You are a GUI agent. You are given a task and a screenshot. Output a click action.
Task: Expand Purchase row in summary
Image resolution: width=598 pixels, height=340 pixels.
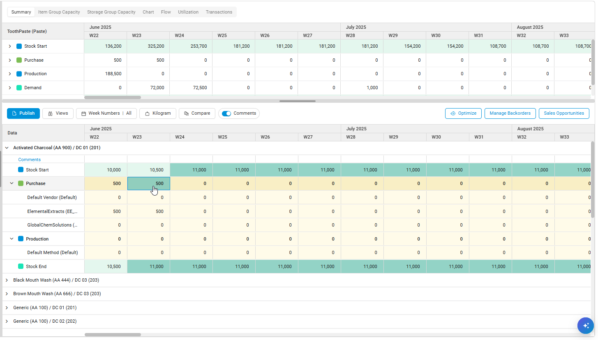point(10,60)
